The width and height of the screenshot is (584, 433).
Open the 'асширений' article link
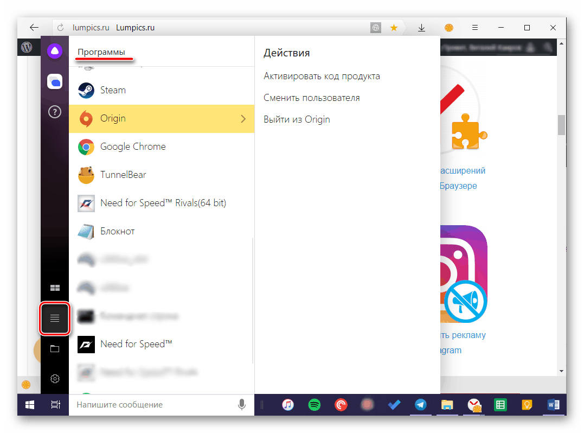point(463,171)
